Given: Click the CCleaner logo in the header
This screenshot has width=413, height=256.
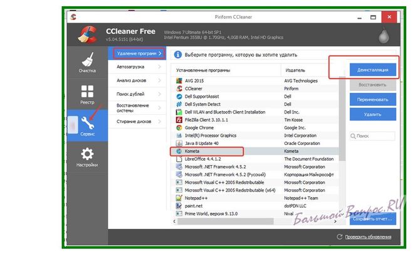Looking at the screenshot, I should click(x=88, y=35).
